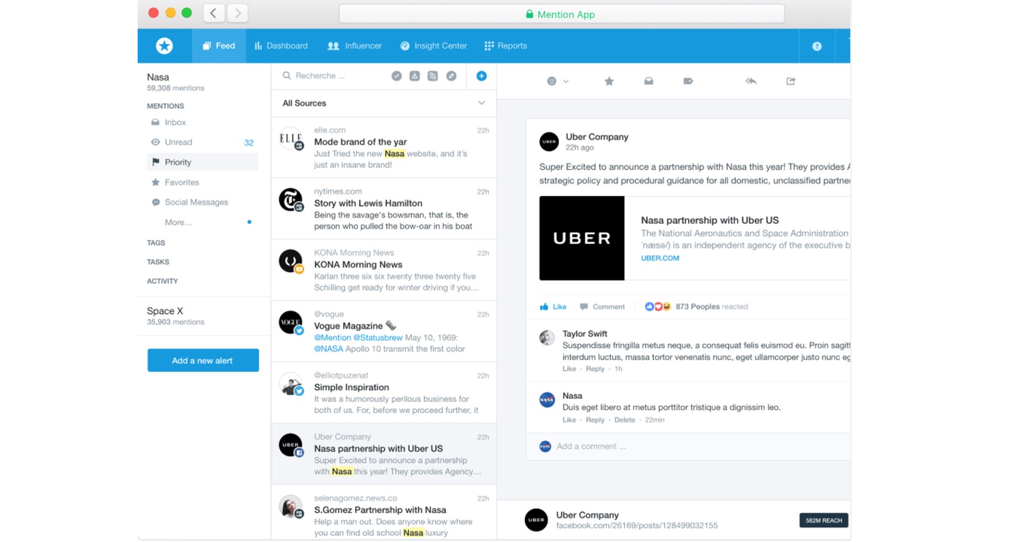Select Nasa partnership with Uber US mention
This screenshot has height=542, width=1014.
pyautogui.click(x=383, y=454)
